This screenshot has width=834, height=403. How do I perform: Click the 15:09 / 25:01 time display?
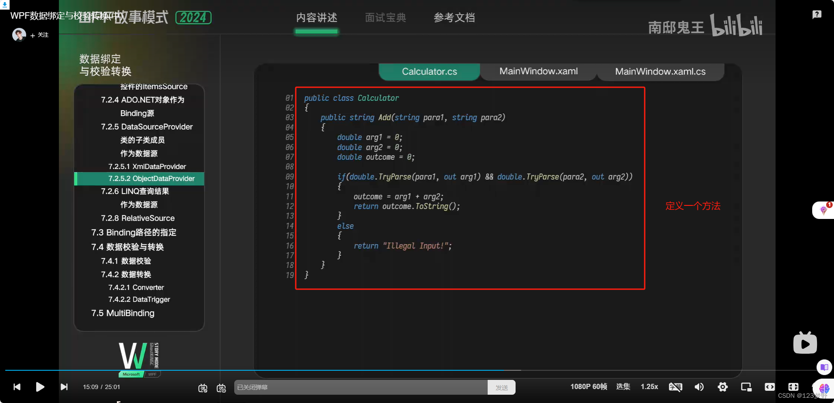[x=101, y=387]
